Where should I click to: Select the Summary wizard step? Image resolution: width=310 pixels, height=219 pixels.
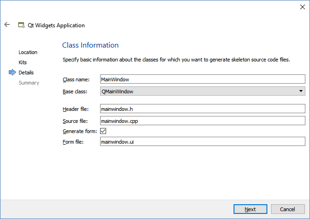click(29, 83)
